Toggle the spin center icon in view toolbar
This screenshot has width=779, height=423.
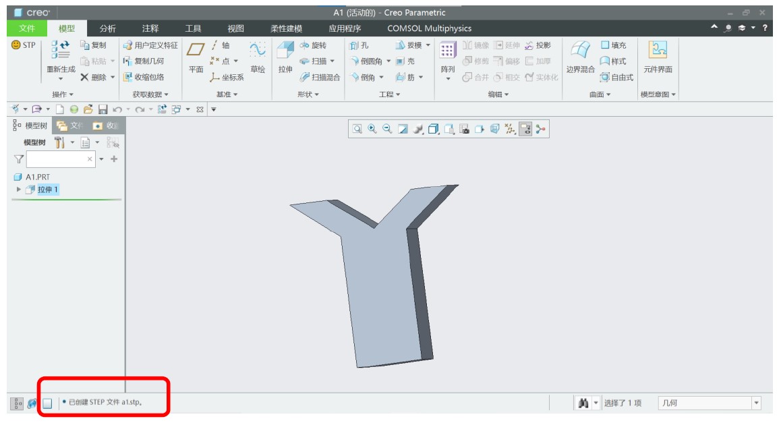[x=540, y=130]
